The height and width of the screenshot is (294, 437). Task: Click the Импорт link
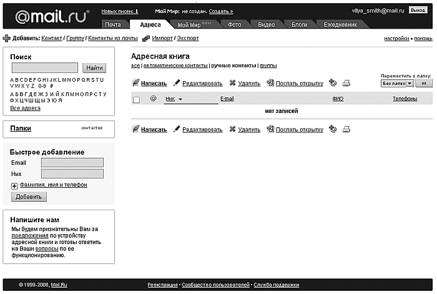point(162,38)
